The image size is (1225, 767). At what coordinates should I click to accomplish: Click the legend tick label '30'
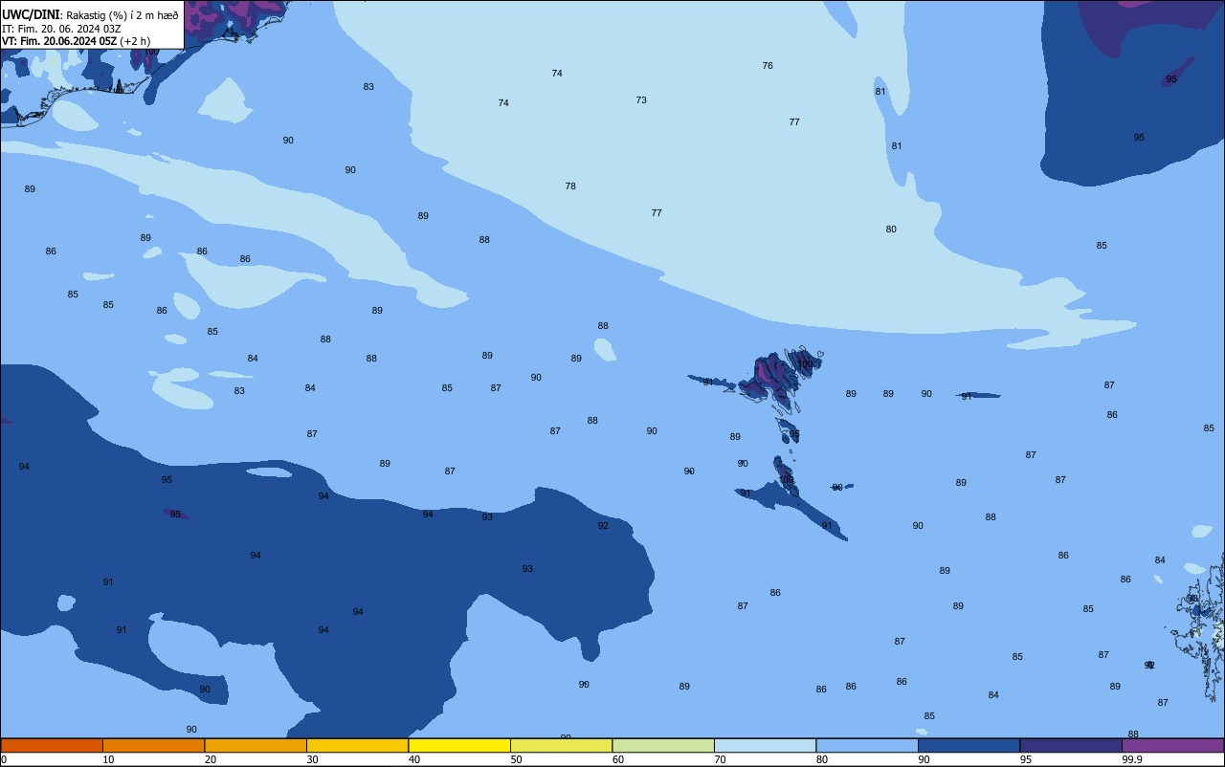312,759
